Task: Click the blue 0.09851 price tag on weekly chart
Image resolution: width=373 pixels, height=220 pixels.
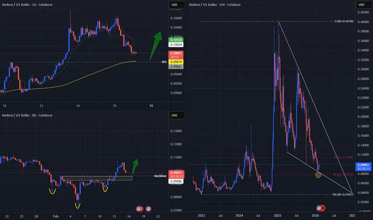Action: pos(363,167)
